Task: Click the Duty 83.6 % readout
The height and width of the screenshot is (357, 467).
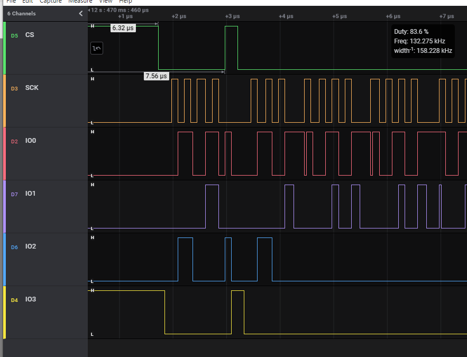Action: tap(411, 32)
